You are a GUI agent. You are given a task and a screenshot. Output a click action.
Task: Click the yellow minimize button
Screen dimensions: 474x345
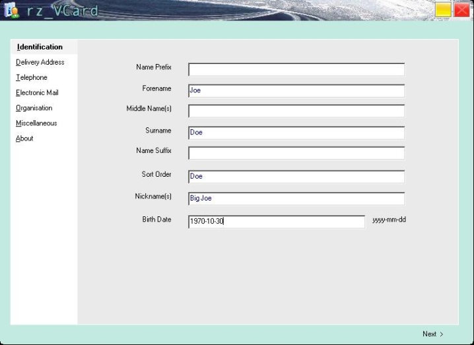443,10
